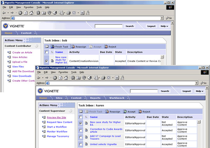Open the Manage Taxonomy link
Viewport: 210px width, 148px height.
coord(58,136)
